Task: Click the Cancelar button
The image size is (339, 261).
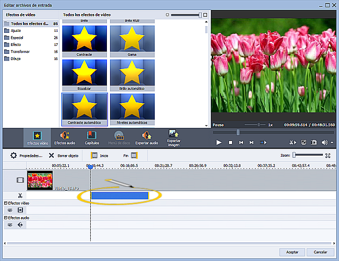Action: (x=320, y=252)
